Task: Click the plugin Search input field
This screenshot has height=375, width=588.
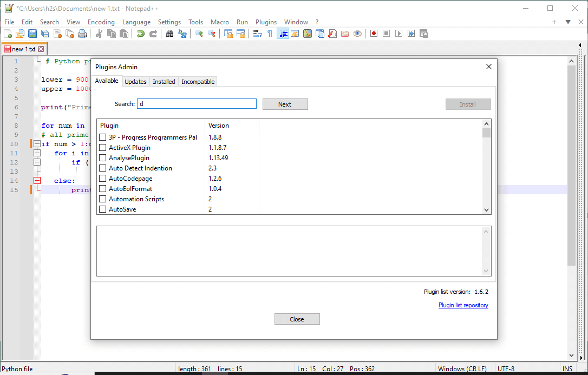Action: [197, 104]
